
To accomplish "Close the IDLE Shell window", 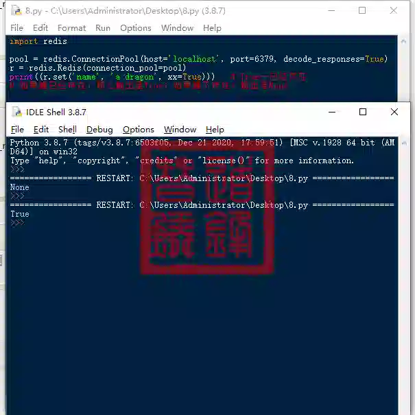I will pos(394,112).
